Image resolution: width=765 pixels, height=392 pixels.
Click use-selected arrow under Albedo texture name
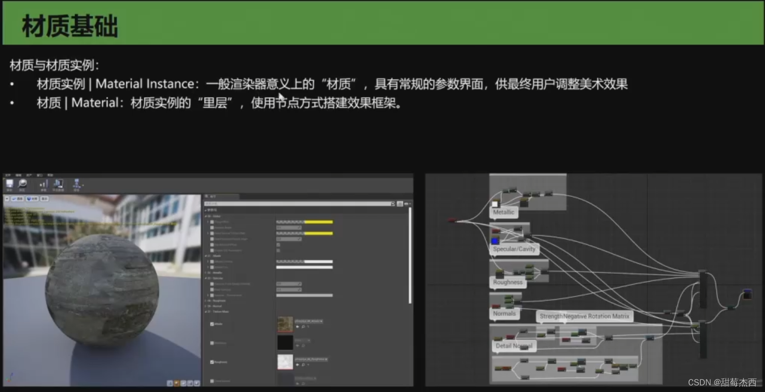298,327
